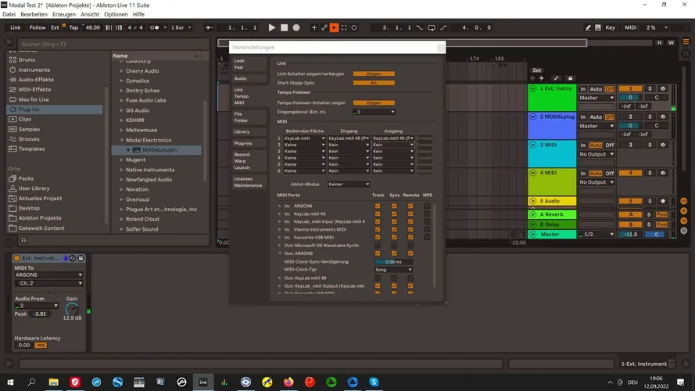Click the Gain knob in Ext. Instrument
Image resolution: width=695 pixels, height=391 pixels.
pos(72,309)
